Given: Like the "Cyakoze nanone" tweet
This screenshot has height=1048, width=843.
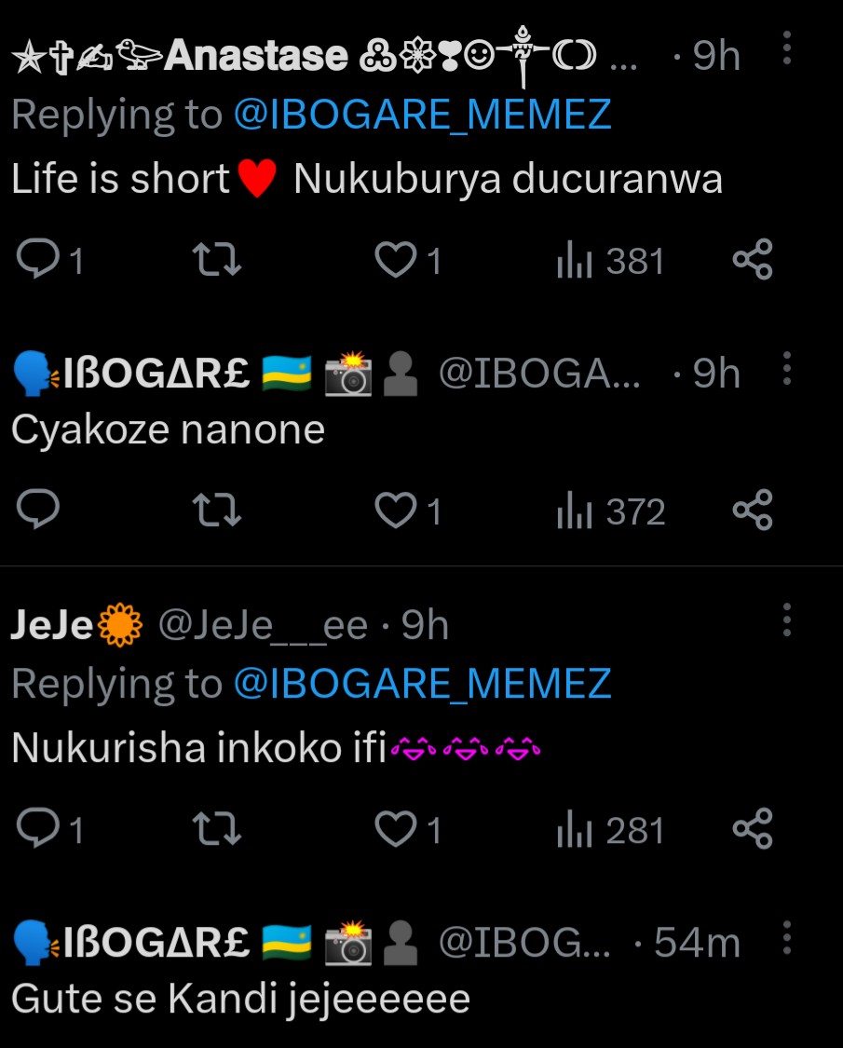Looking at the screenshot, I should click(395, 510).
